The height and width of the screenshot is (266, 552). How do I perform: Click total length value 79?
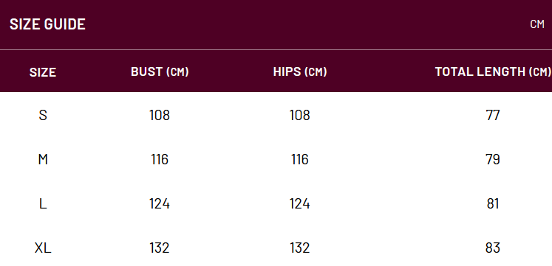[x=492, y=159]
